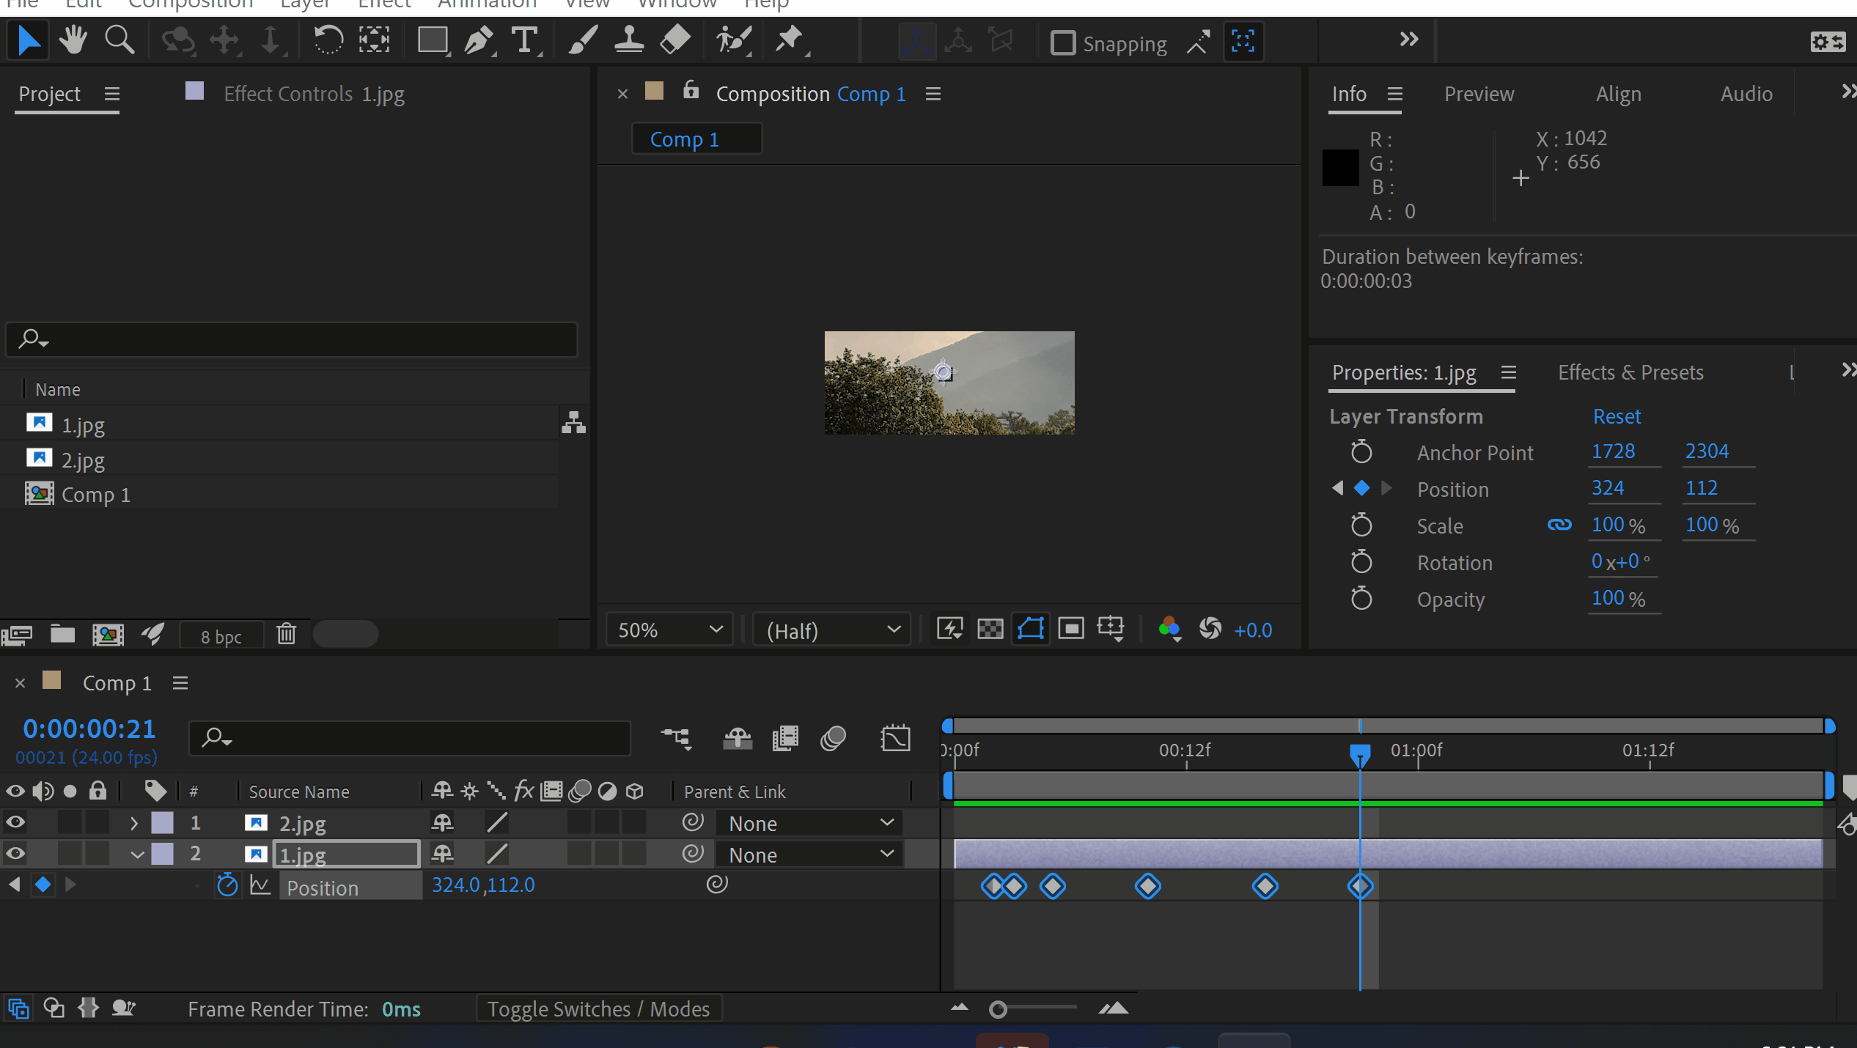Select the Clone Stamp tool
This screenshot has width=1857, height=1048.
[628, 40]
